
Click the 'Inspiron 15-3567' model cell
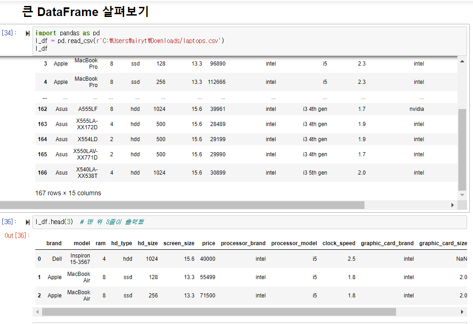click(x=80, y=259)
